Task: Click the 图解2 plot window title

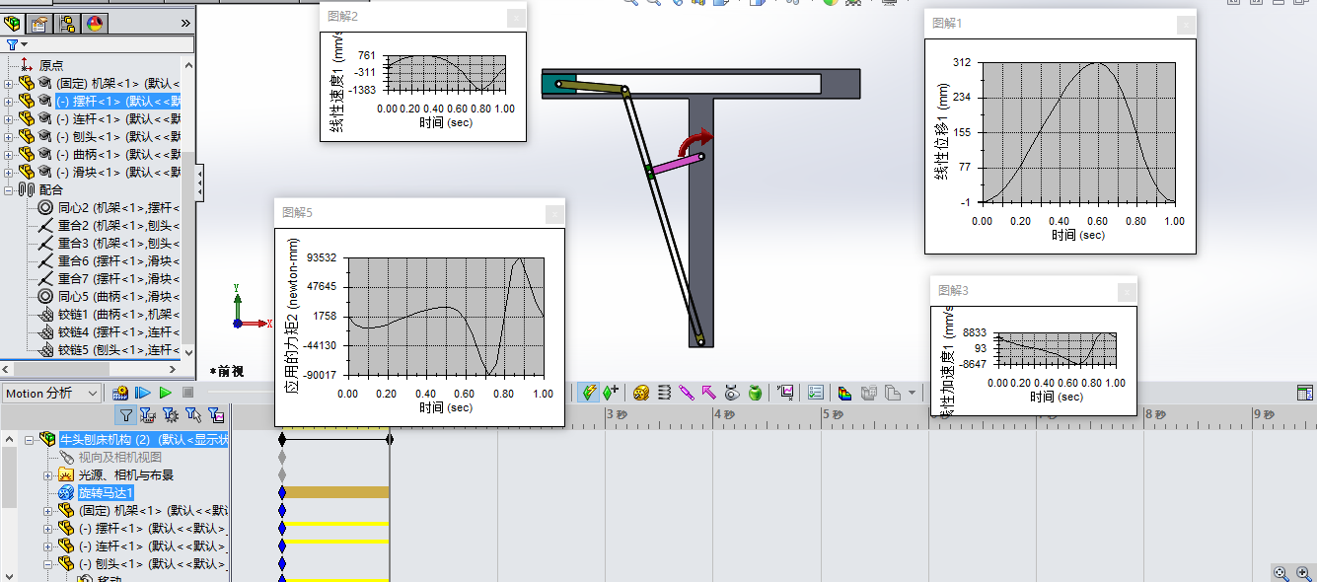Action: click(x=342, y=16)
